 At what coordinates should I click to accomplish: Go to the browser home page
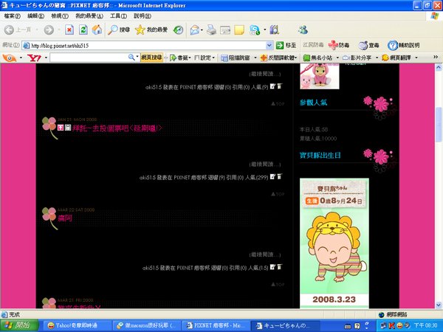(97, 30)
